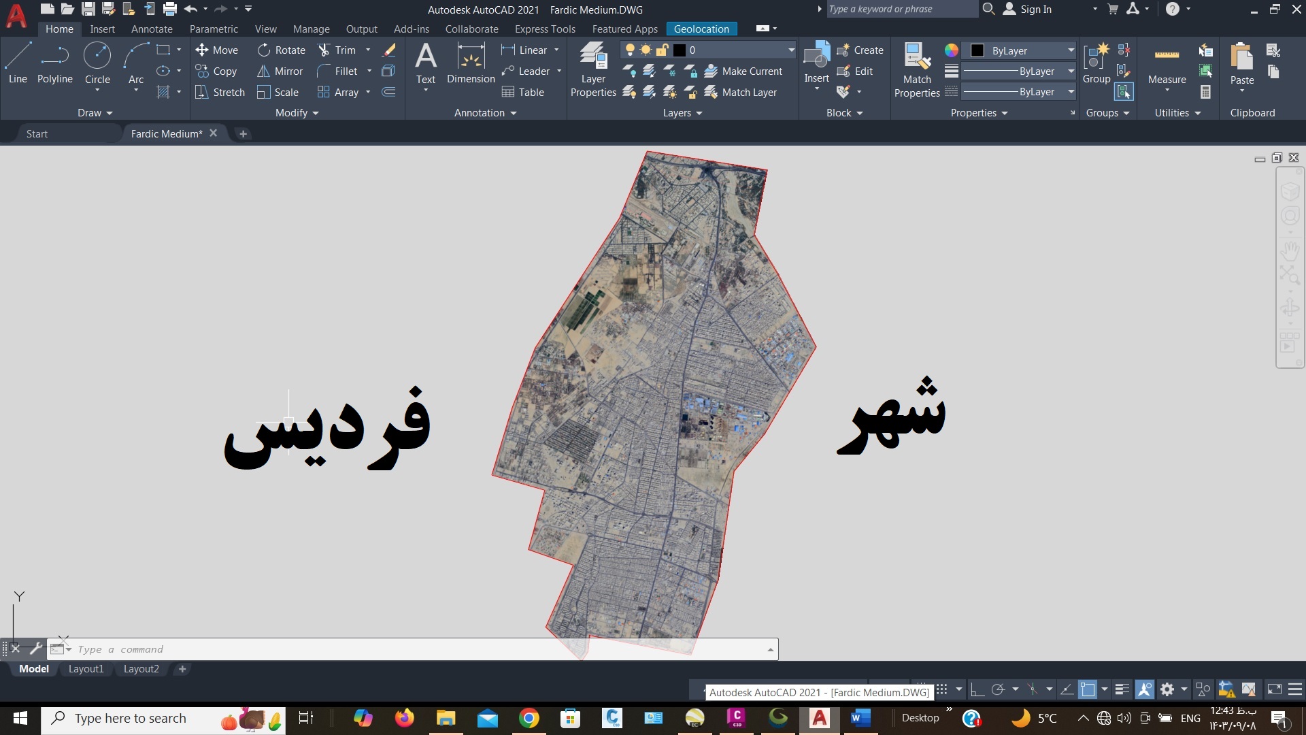1306x735 pixels.
Task: Toggle a layer off in the Layers panel
Action: [x=629, y=71]
